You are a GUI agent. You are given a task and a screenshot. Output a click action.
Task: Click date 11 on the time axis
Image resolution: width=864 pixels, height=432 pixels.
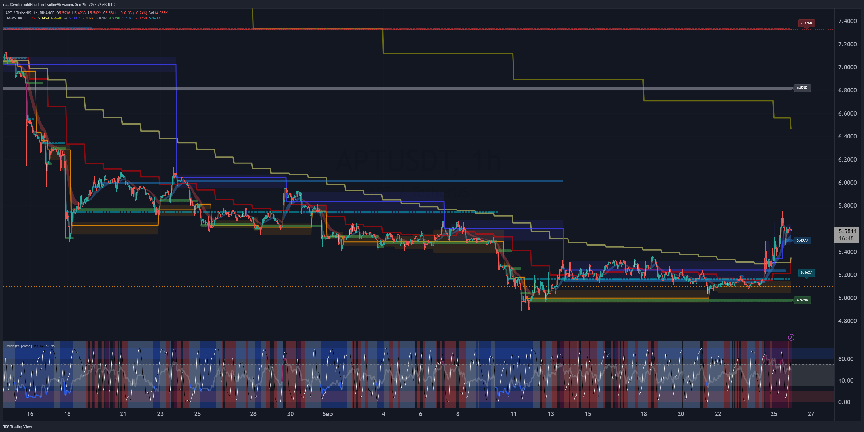pyautogui.click(x=513, y=414)
